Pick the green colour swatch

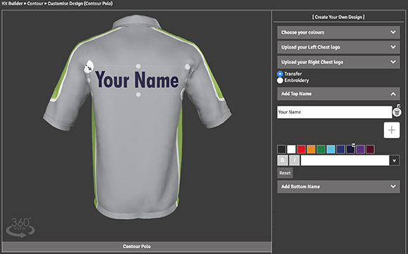coord(321,149)
